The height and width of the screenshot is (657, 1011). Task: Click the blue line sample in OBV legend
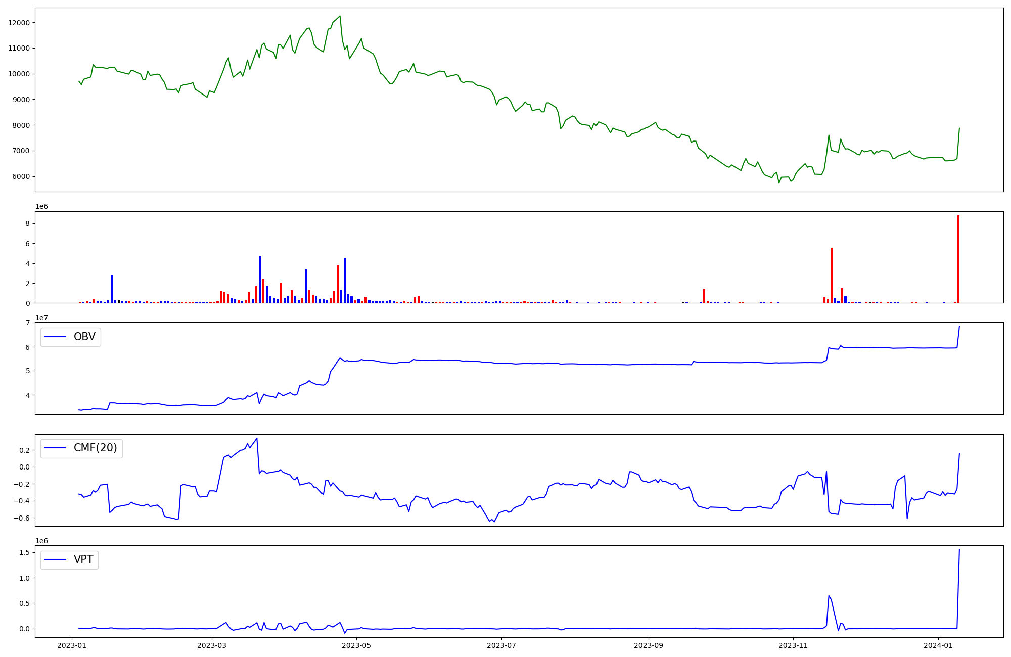pyautogui.click(x=56, y=337)
